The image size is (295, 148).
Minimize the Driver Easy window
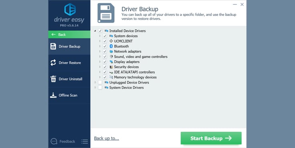tap(235, 4)
